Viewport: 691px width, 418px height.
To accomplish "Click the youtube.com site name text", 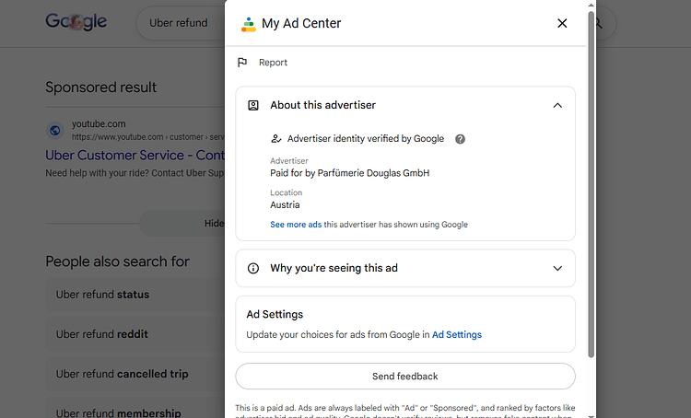I will (x=99, y=124).
